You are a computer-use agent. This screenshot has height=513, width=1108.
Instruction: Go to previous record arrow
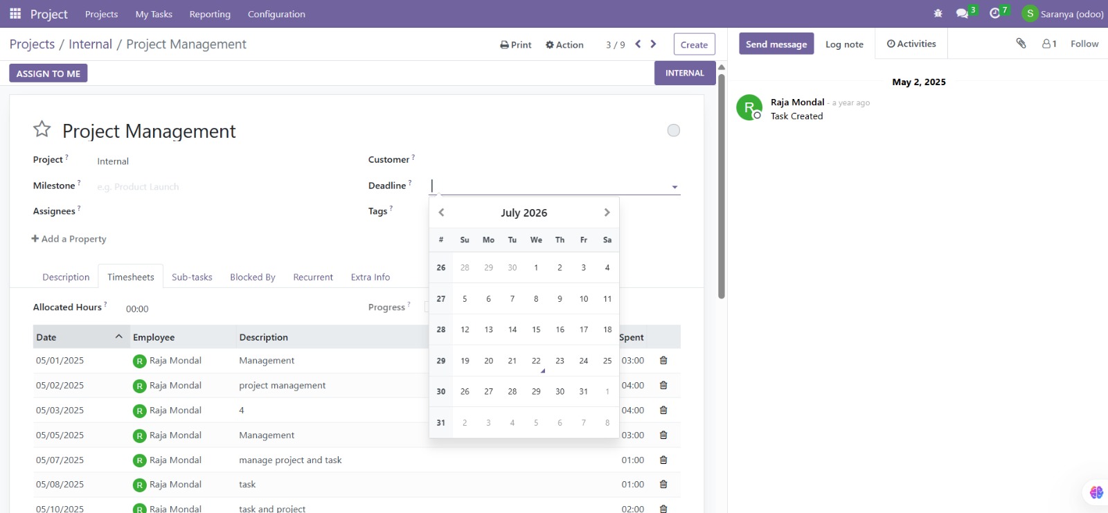tap(638, 44)
